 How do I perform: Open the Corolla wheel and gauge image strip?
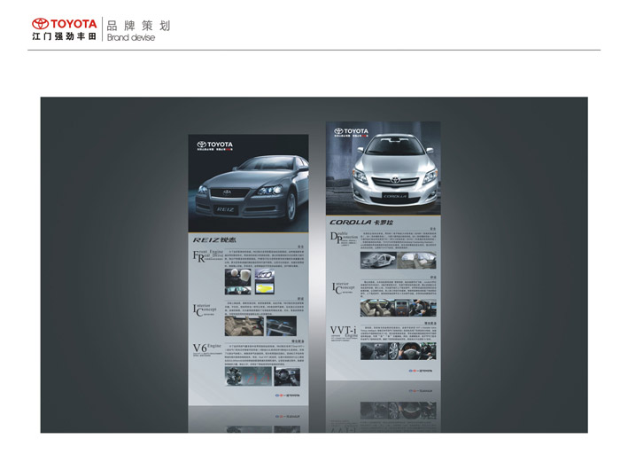click(398, 351)
